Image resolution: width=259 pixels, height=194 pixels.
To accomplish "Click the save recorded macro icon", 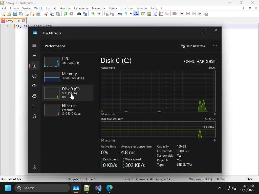I will tap(206, 14).
